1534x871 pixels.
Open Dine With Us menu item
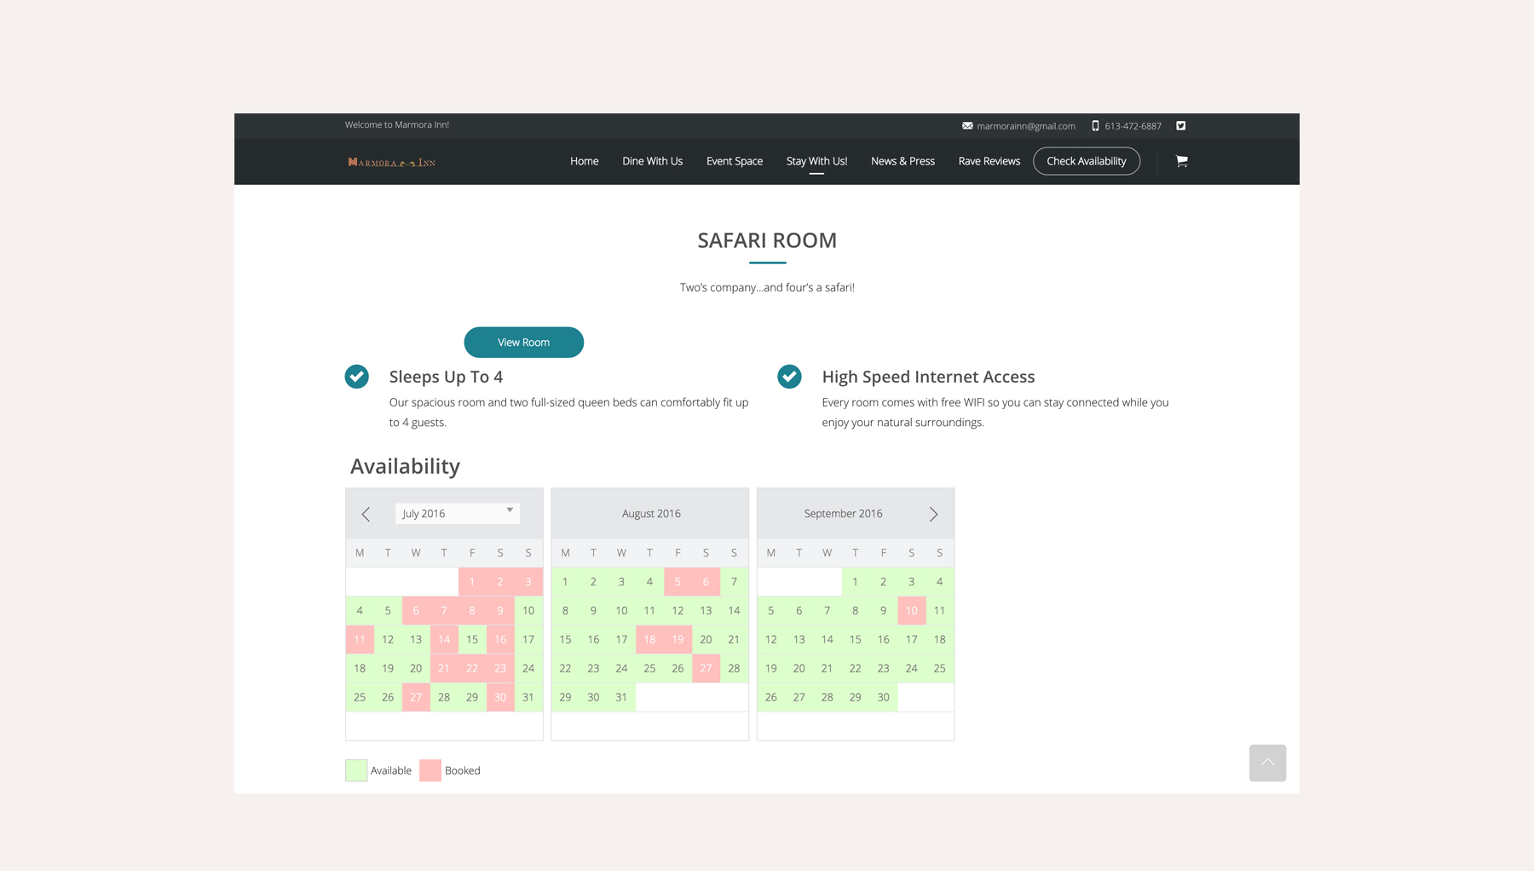[653, 161]
